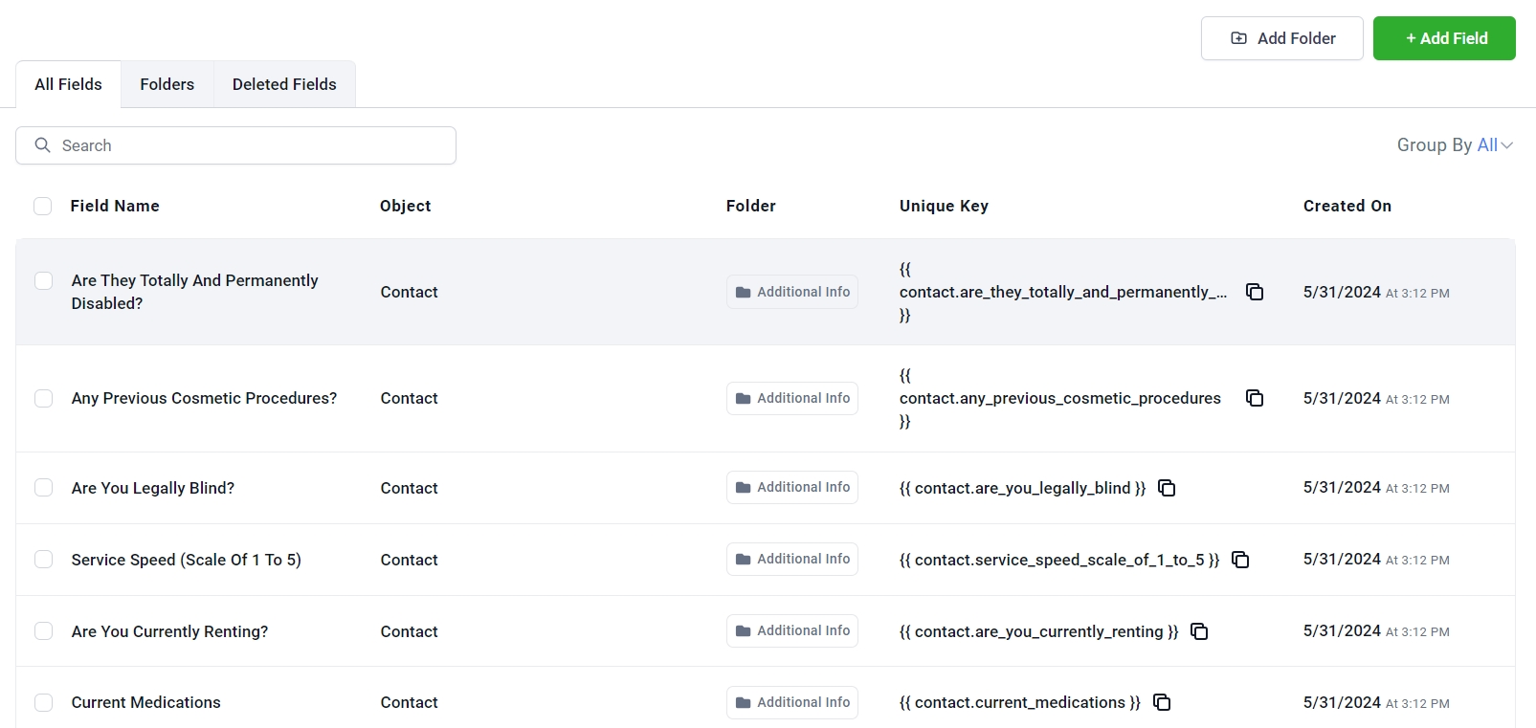The width and height of the screenshot is (1536, 728).
Task: Open the Are You Currently Renting field
Action: [169, 631]
